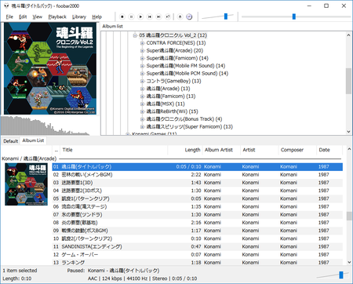Play a random track
This screenshot has width=353, height=284.
coord(168,16)
